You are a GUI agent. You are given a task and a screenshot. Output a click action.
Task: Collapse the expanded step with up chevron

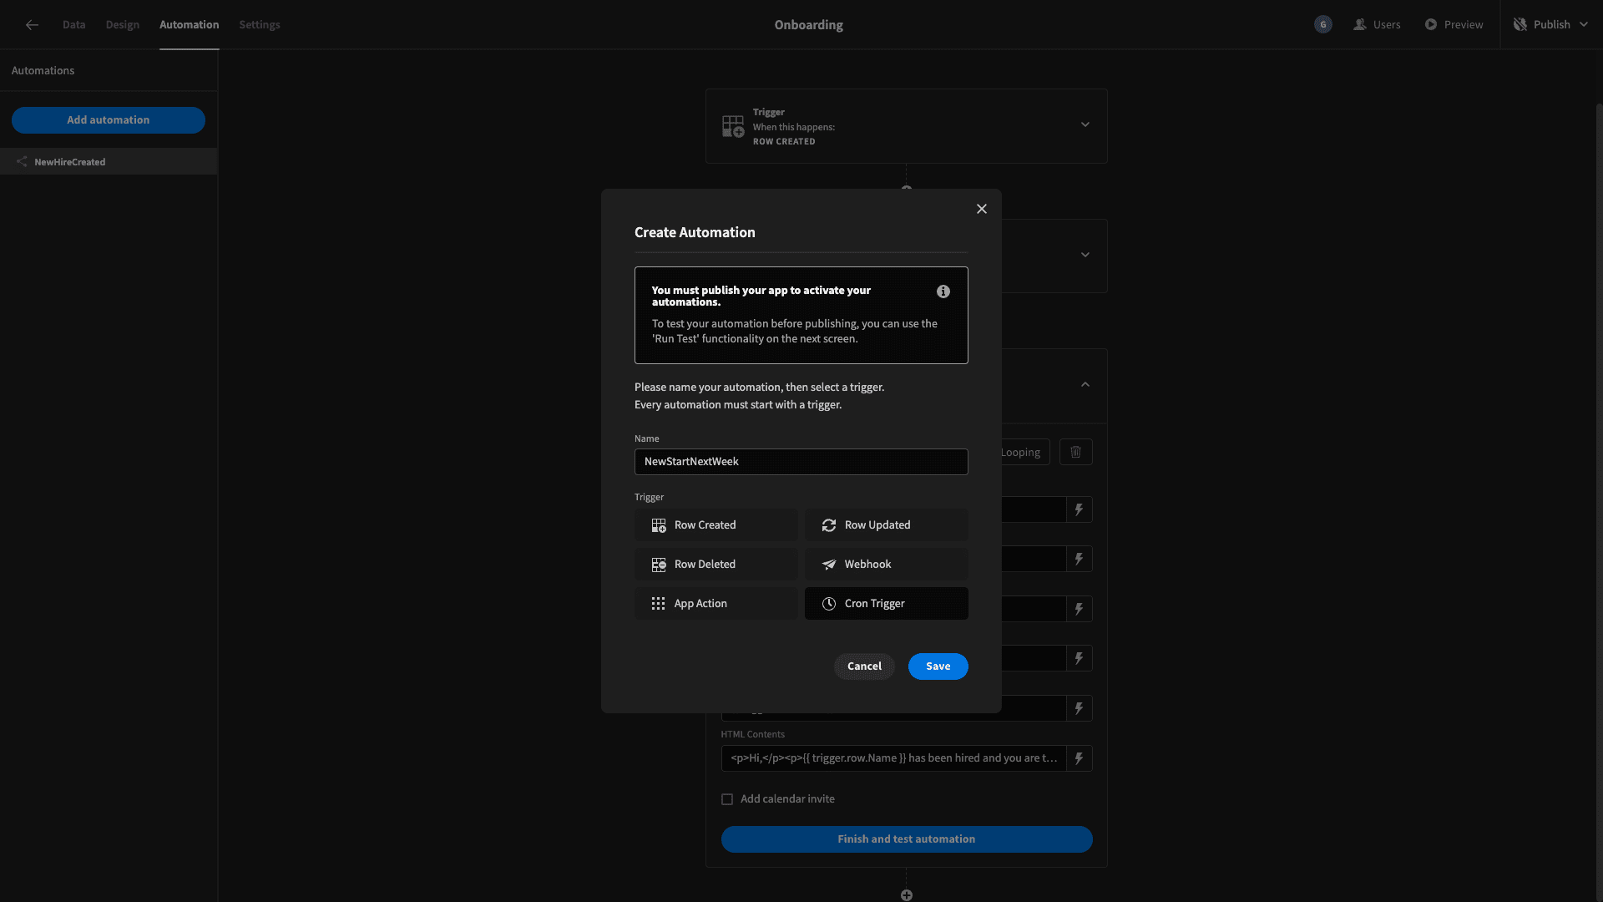pyautogui.click(x=1085, y=385)
